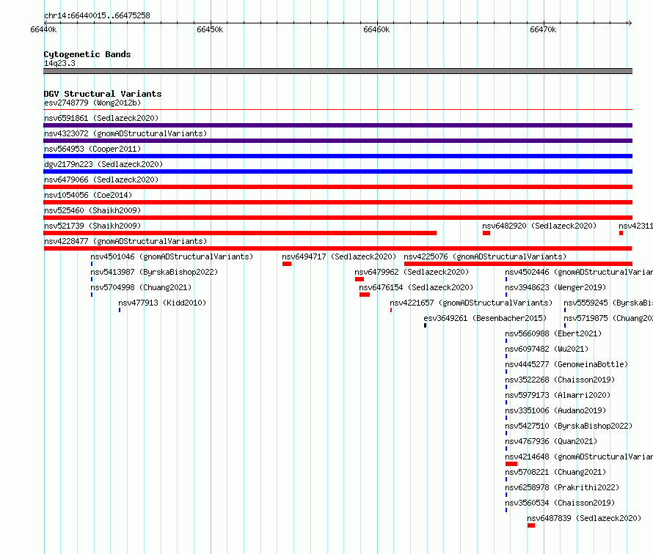Open nsv4445277 (GenomeinaBottle) label
This screenshot has width=653, height=554.
coord(566,364)
